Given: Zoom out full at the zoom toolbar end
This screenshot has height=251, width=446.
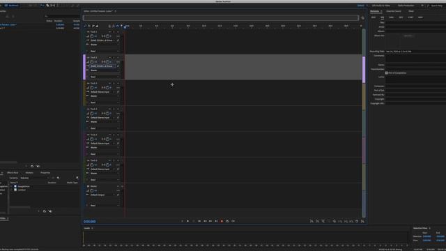Looking at the screenshot, I should [x=362, y=221].
